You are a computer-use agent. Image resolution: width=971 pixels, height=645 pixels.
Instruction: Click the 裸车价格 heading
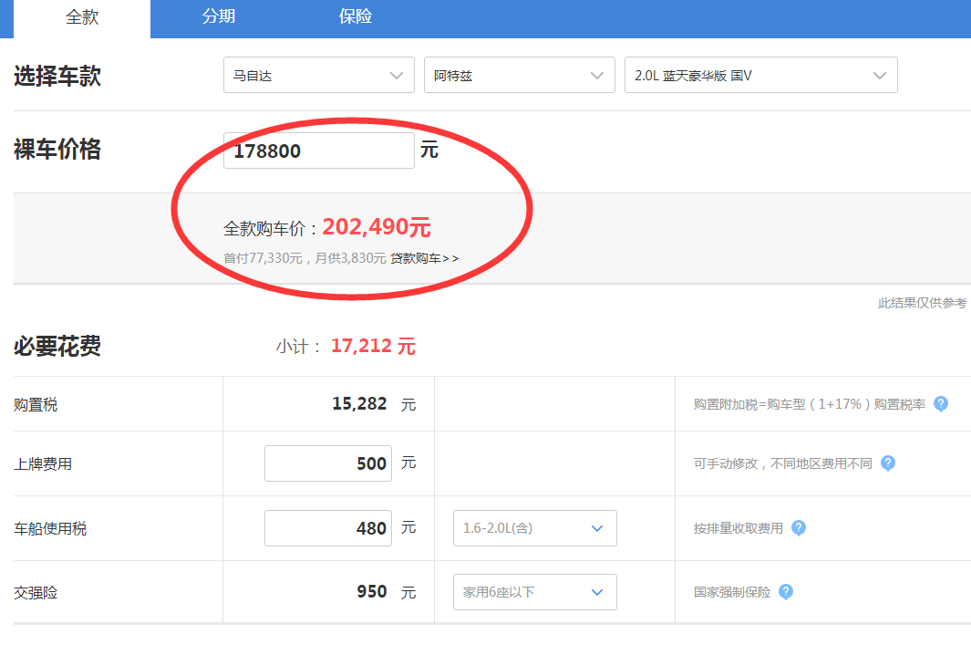pyautogui.click(x=57, y=150)
